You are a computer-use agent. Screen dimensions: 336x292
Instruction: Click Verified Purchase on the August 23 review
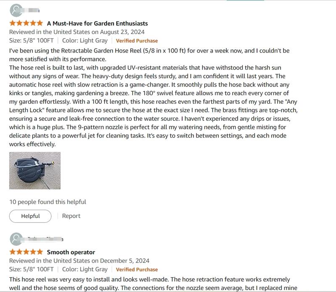137,41
